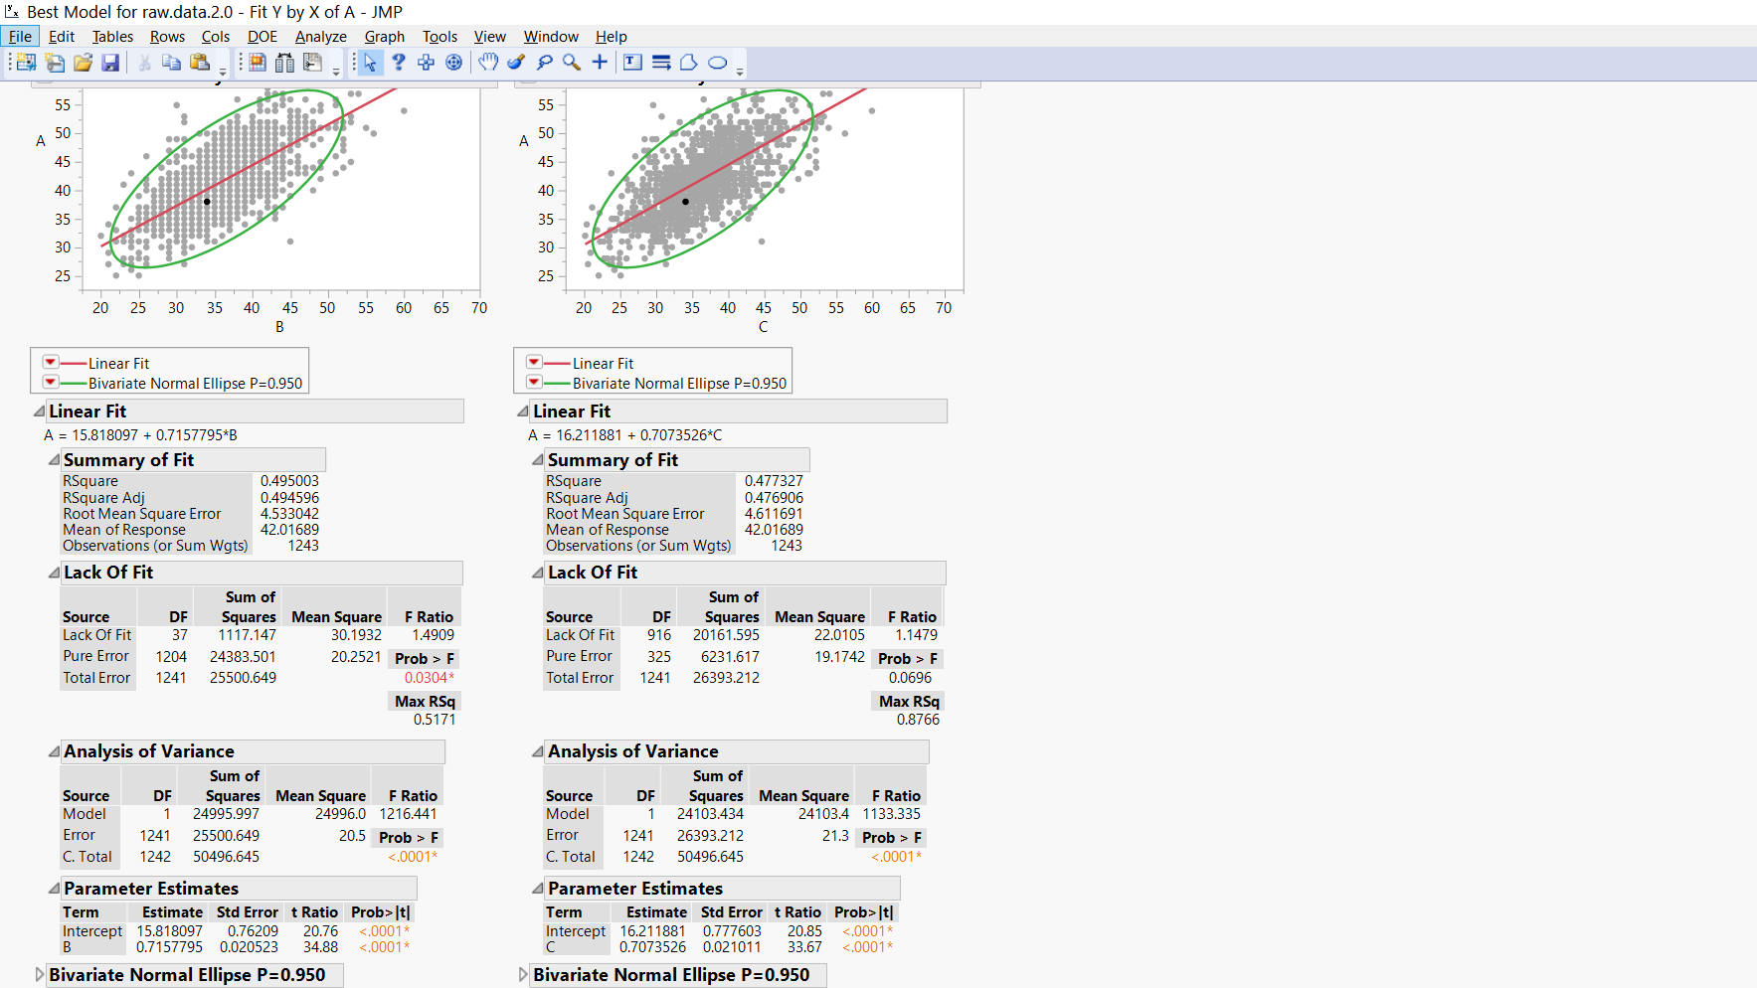Select the Arrow tool in the toolbar
This screenshot has height=988, width=1757.
pos(370,63)
